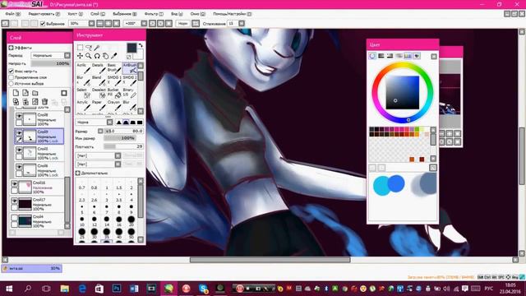The height and width of the screenshot is (296, 526).
Task: Open second [Нет] brush texture dropdown
Action: [118, 164]
